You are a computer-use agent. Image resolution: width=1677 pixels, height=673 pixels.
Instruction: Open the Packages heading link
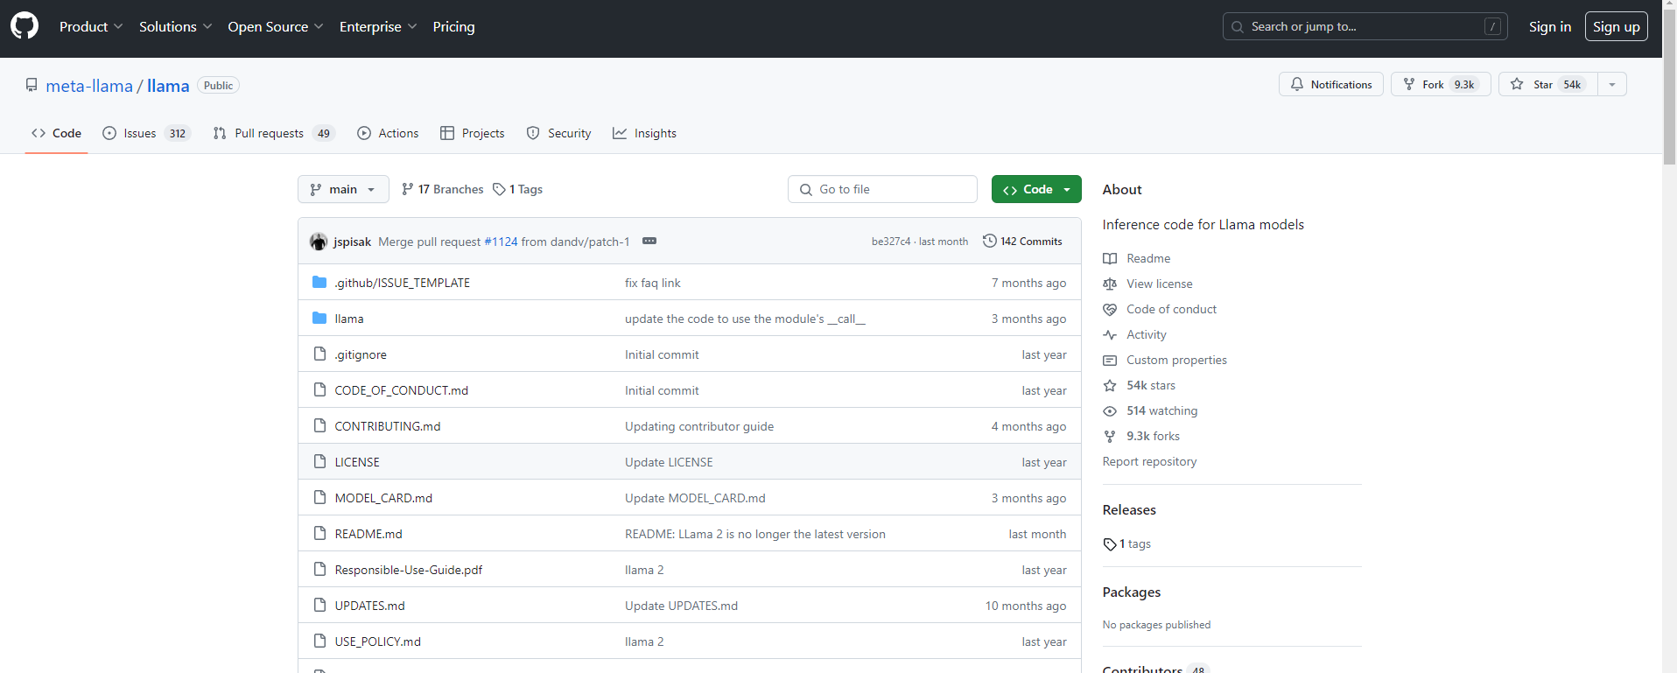pos(1132,592)
